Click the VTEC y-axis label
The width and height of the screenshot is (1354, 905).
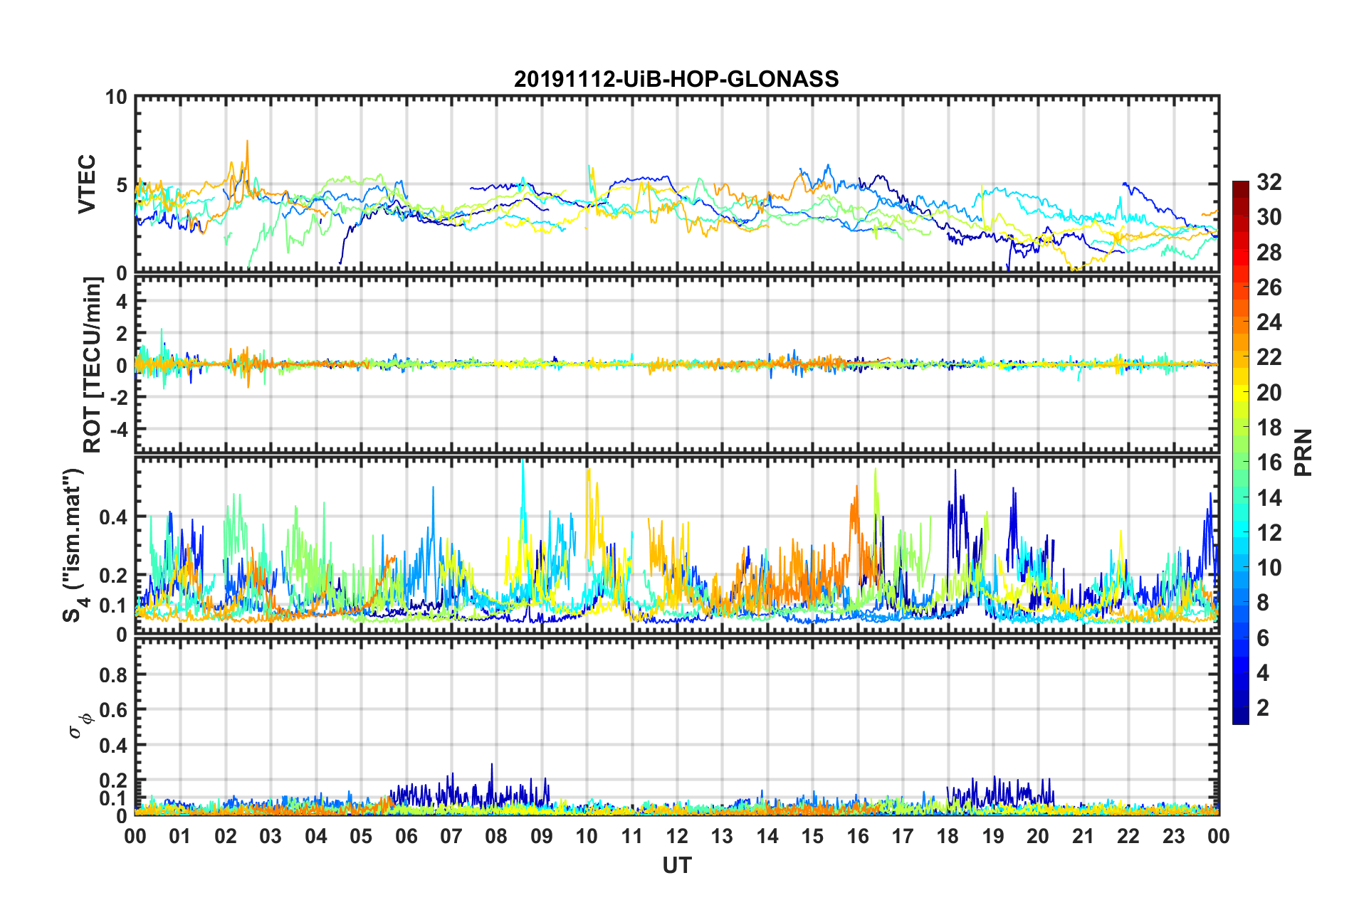pyautogui.click(x=86, y=184)
